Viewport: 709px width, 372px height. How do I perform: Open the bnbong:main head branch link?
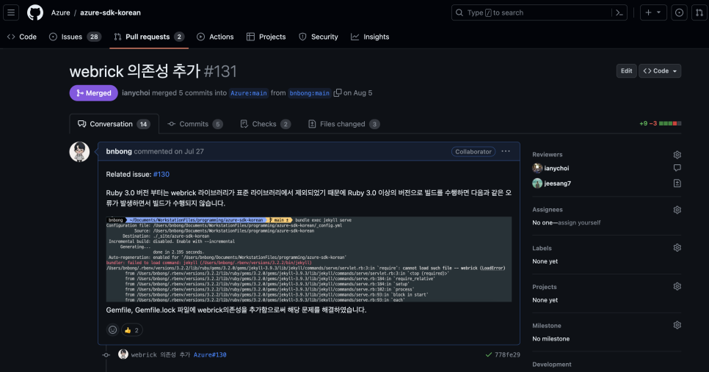point(309,93)
